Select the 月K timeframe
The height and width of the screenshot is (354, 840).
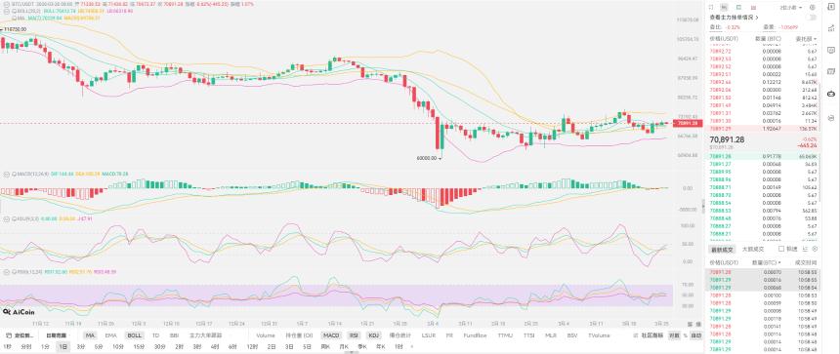(x=345, y=346)
